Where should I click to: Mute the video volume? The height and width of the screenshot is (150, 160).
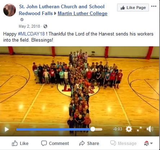(x=150, y=129)
